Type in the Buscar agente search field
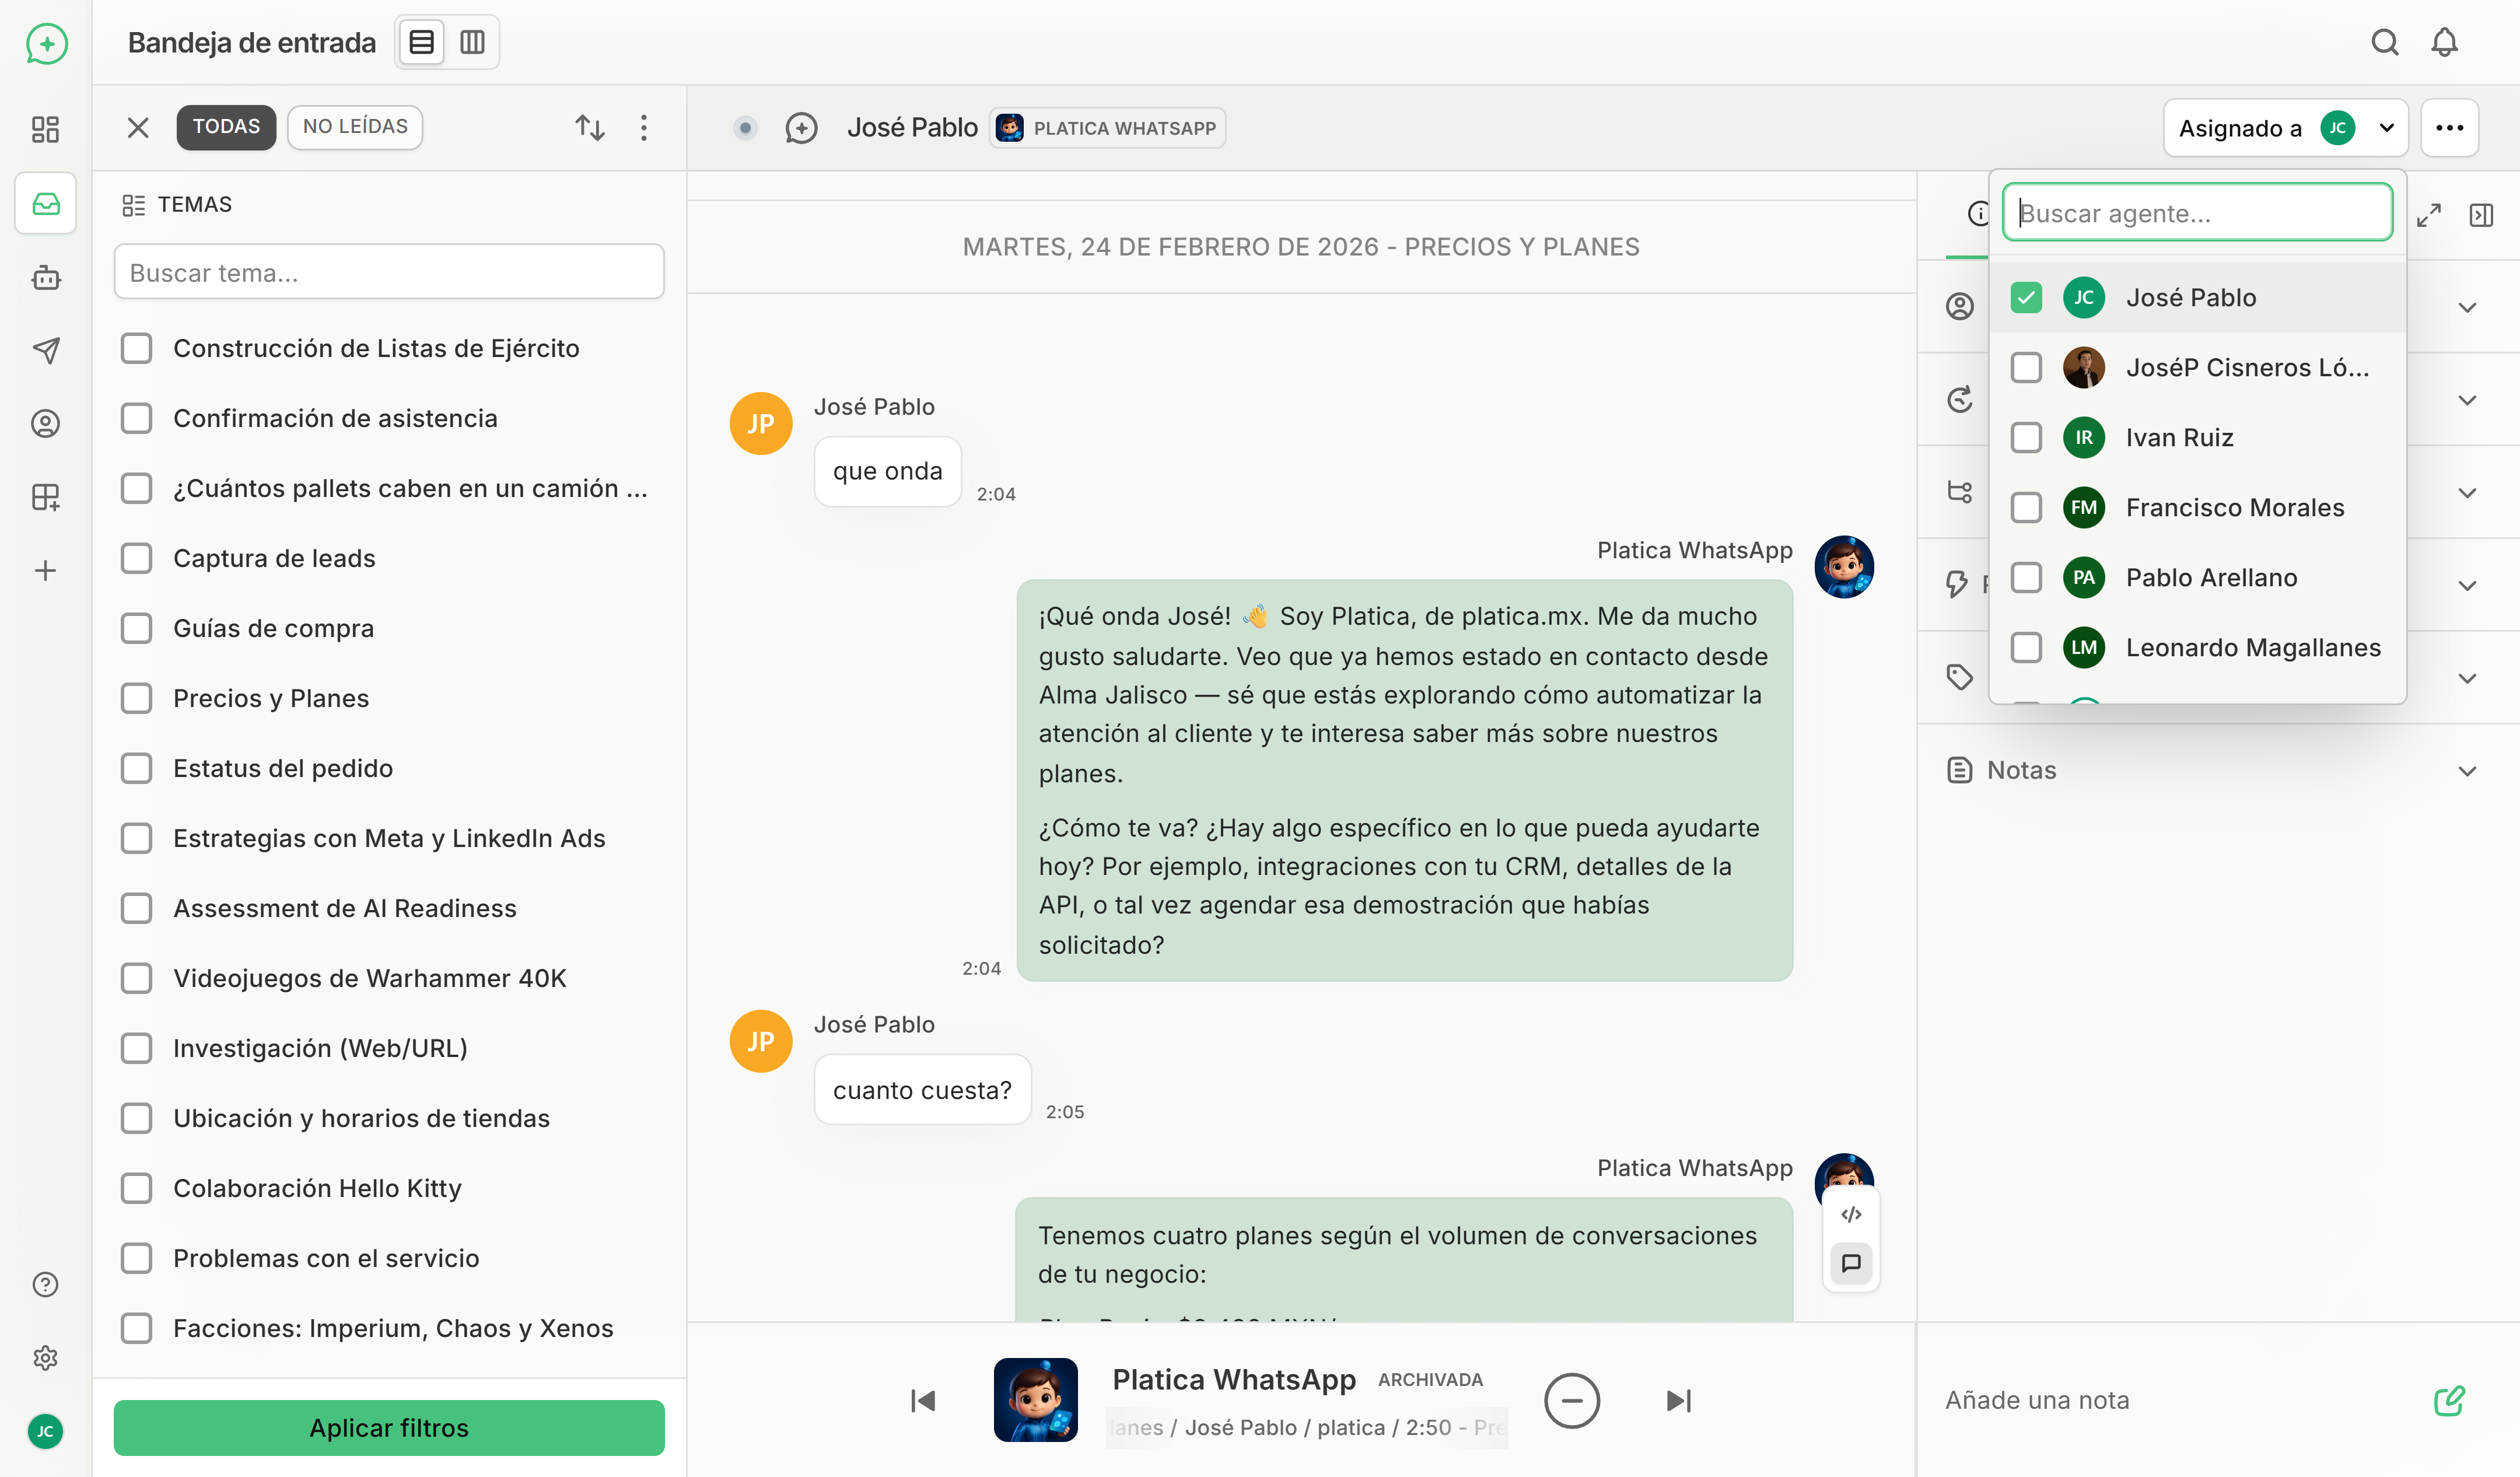This screenshot has width=2520, height=1477. (2196, 212)
